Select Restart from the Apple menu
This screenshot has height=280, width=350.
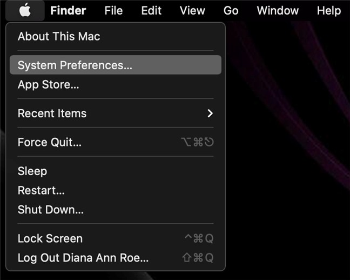click(x=41, y=190)
